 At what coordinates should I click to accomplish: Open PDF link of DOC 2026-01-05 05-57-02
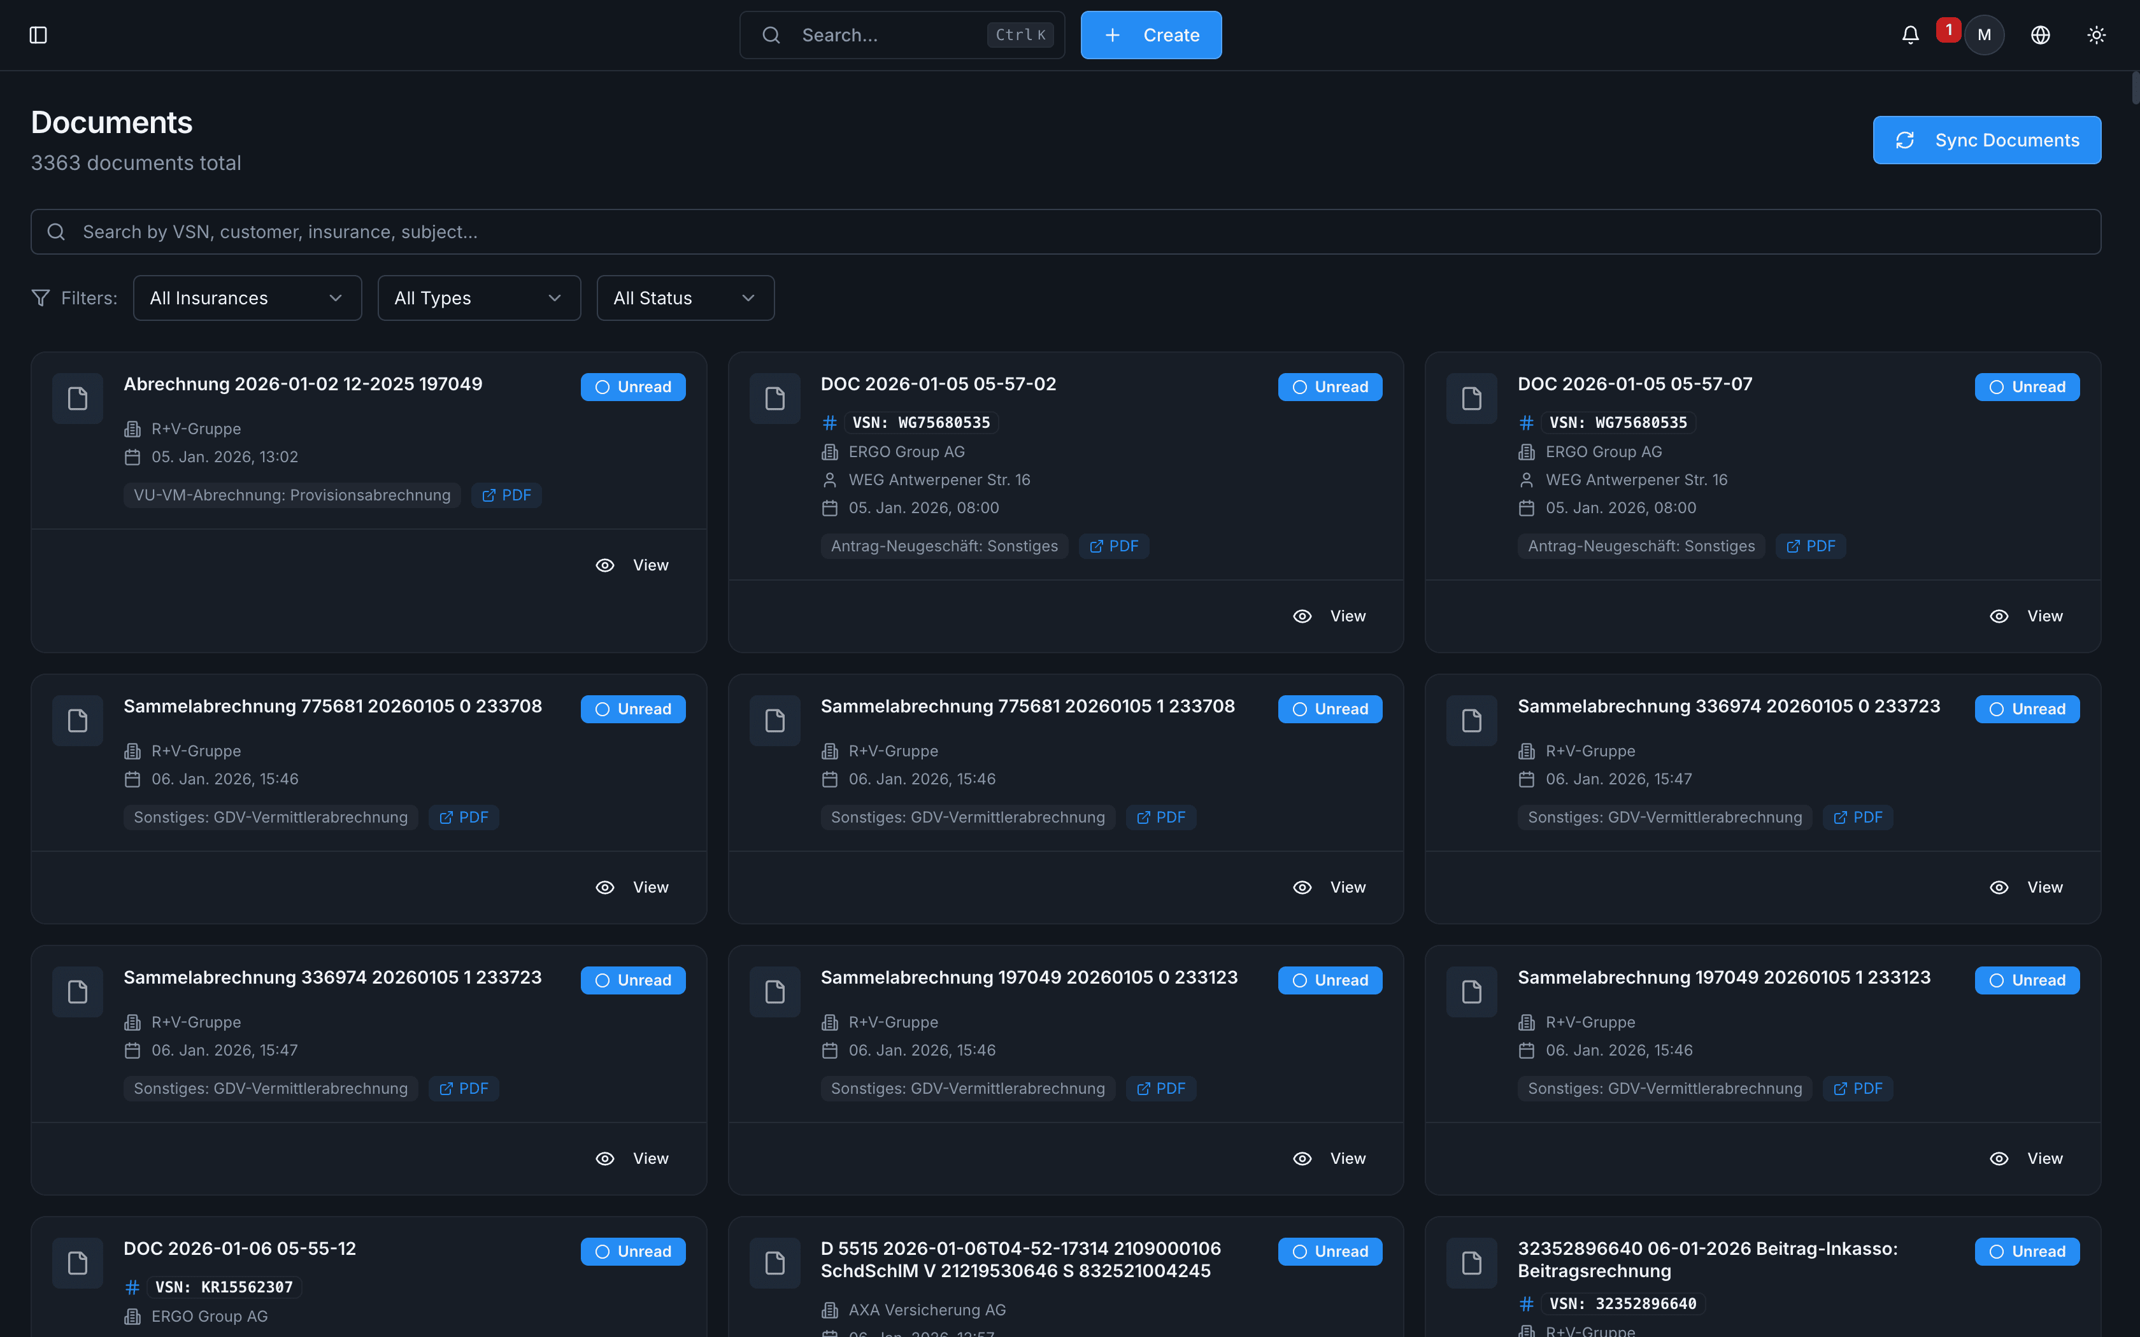[x=1113, y=546]
